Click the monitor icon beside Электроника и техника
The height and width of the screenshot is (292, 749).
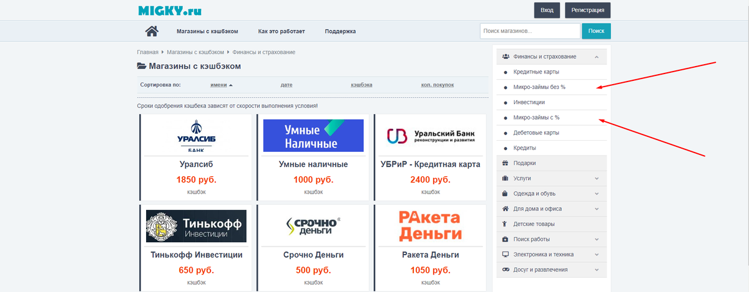(x=506, y=255)
